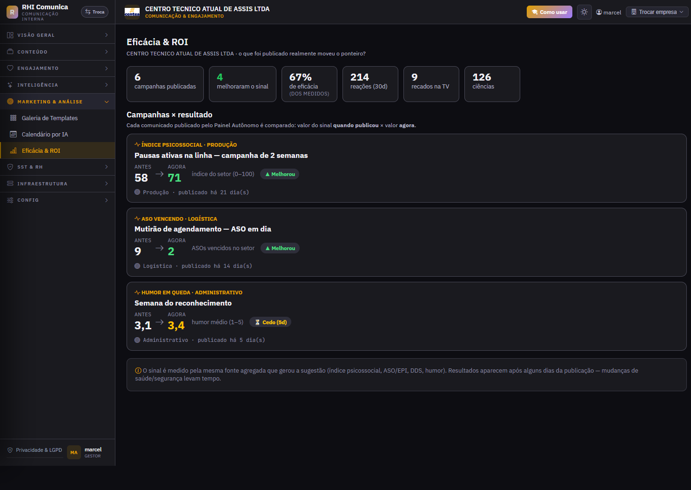Click the 3,4 AGORA humor value
691x490 pixels.
(176, 326)
